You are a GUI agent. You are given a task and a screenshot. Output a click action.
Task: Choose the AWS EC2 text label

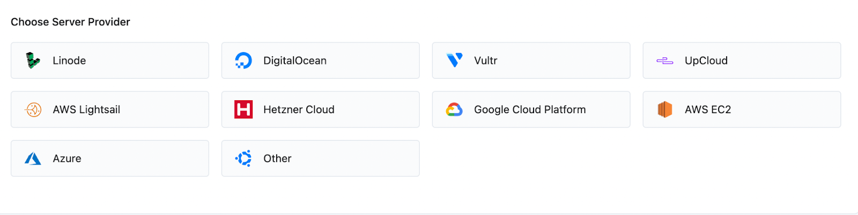point(708,109)
